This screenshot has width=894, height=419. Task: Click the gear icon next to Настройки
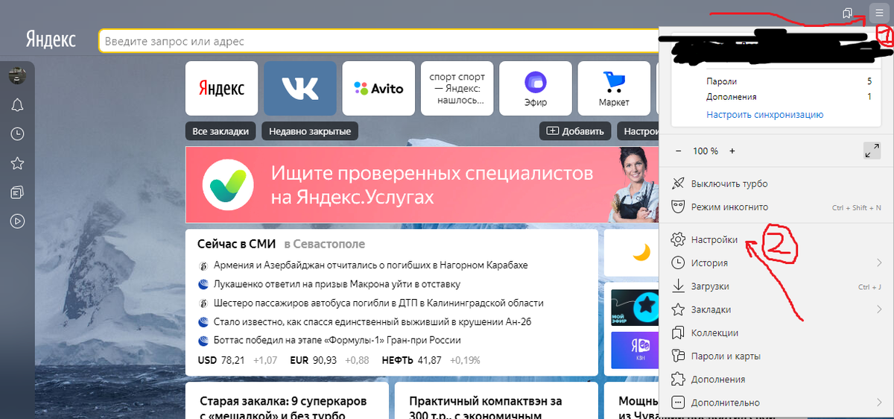coord(678,240)
